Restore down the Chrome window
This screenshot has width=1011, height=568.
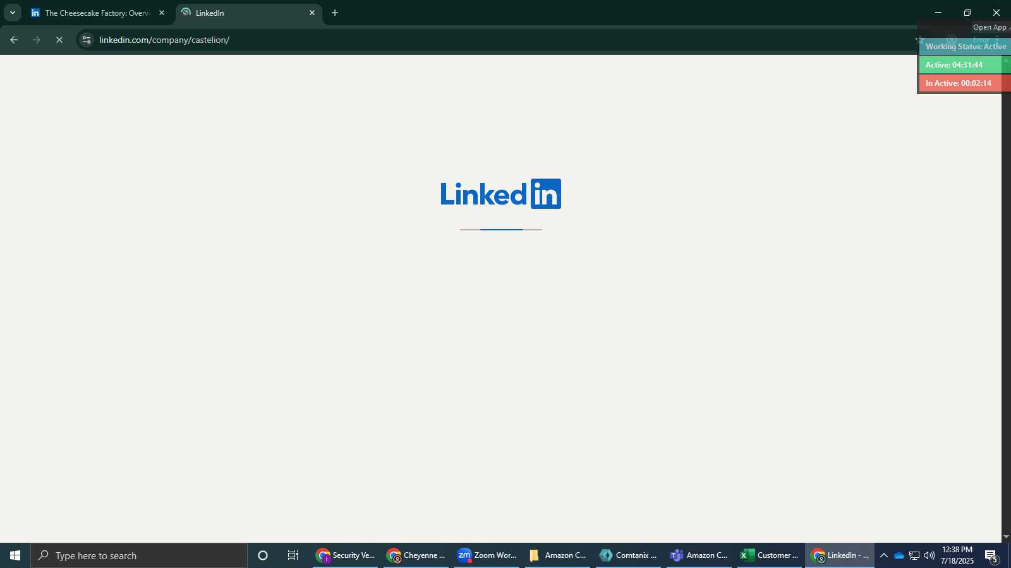coord(967,13)
